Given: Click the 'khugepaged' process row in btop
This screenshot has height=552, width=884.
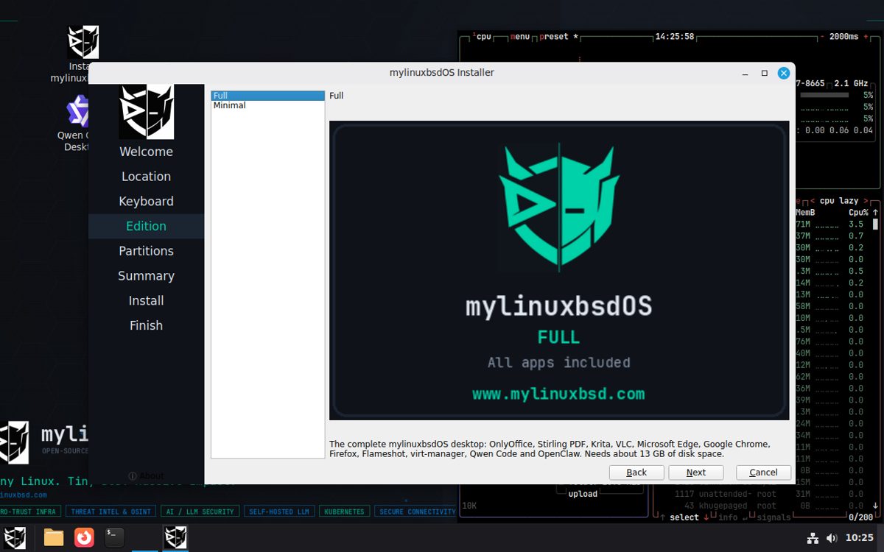Looking at the screenshot, I should 762,506.
